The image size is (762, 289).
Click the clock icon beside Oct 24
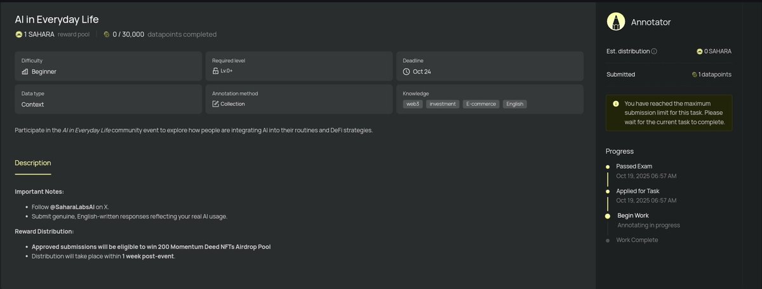406,72
